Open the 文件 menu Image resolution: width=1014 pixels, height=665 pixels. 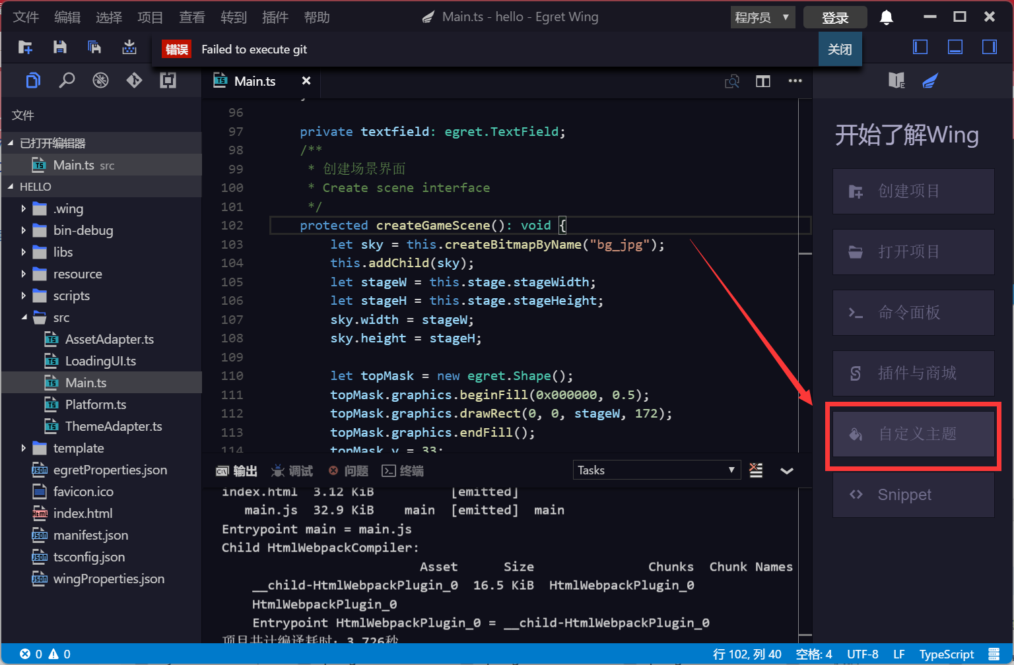(26, 17)
